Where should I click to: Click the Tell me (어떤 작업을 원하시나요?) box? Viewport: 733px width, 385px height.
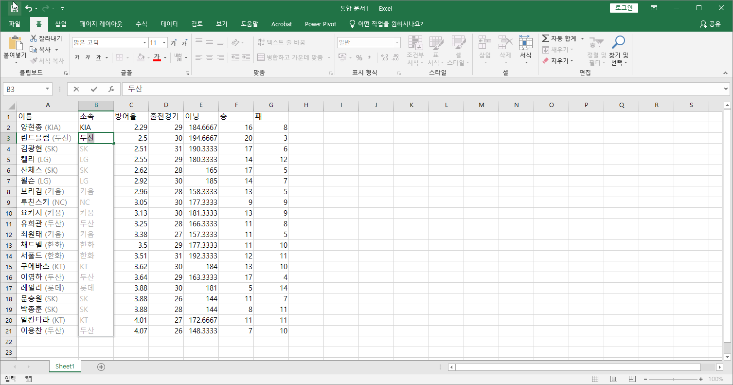[387, 24]
